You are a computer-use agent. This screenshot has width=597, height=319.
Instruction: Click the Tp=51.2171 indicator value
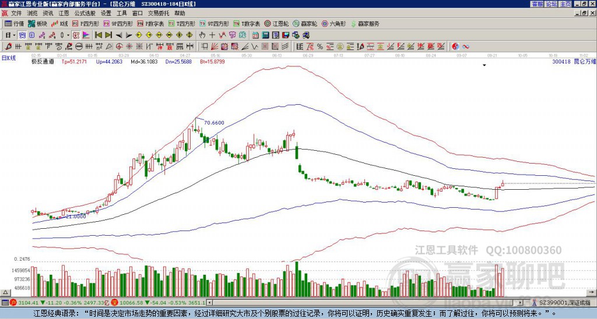tap(74, 61)
